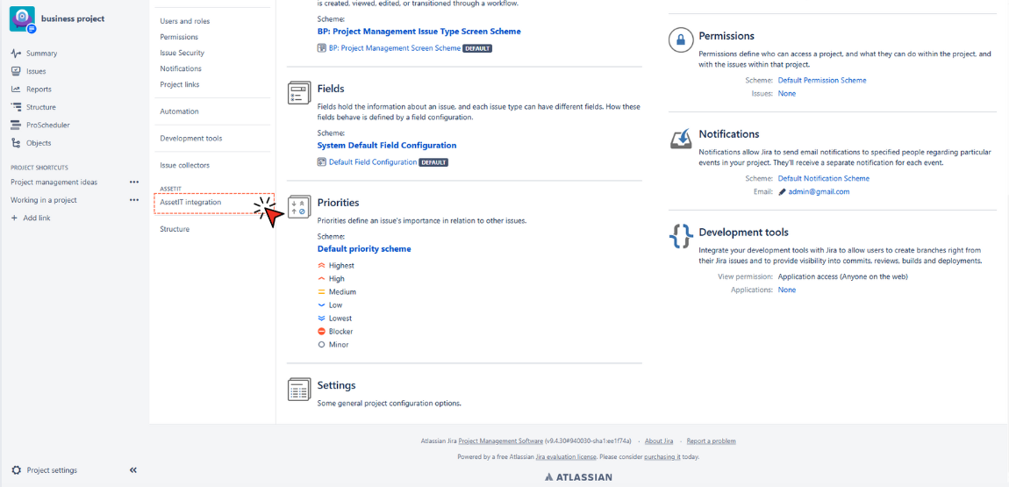
Task: Open options menu for Working in a project
Action: [134, 200]
